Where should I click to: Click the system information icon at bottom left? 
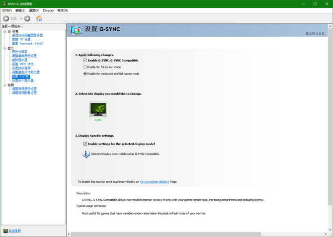[5, 231]
